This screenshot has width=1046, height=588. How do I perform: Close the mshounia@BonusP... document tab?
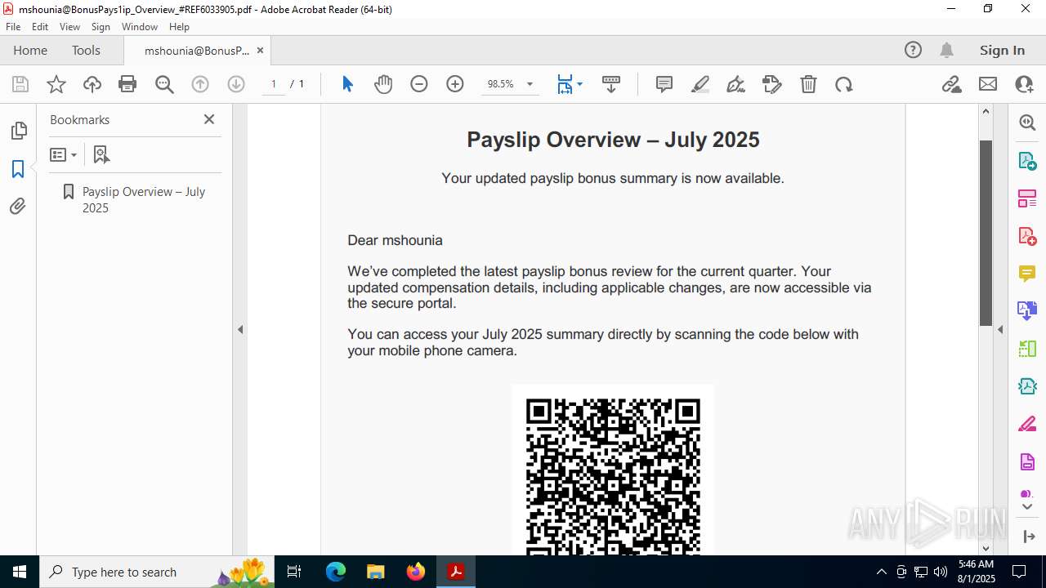pyautogui.click(x=260, y=51)
